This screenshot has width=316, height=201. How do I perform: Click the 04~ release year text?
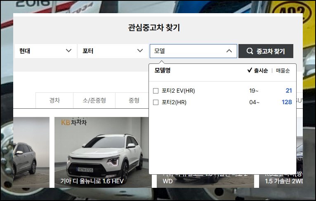click(254, 103)
